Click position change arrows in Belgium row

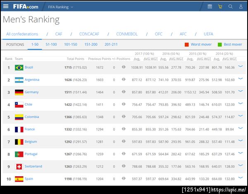pyautogui.click(x=124, y=141)
